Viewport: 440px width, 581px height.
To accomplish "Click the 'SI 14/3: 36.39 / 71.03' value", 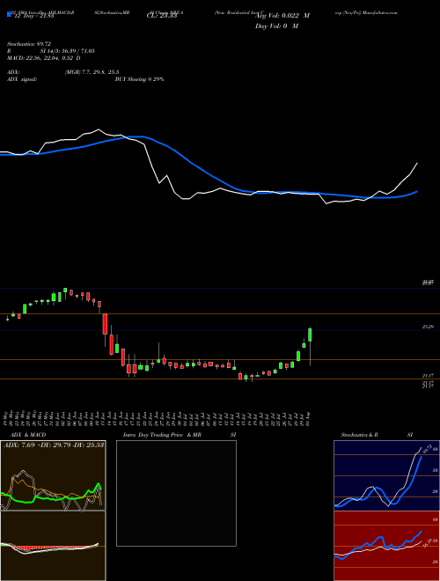I will (68, 51).
